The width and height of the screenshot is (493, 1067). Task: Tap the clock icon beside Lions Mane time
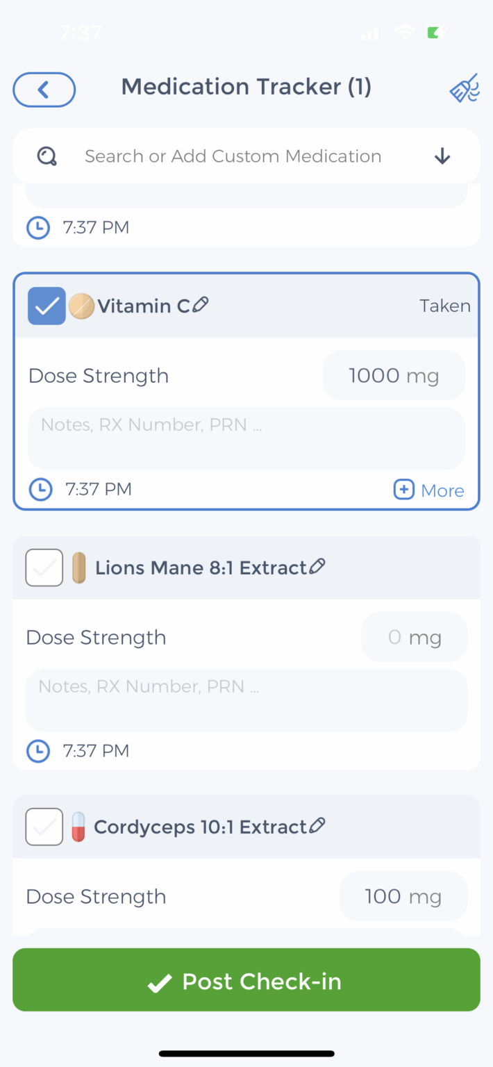click(x=37, y=751)
